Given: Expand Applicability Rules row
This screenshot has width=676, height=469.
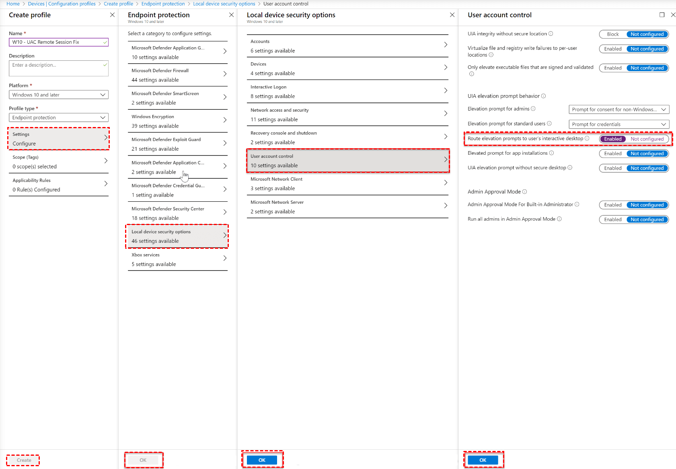Looking at the screenshot, I should pyautogui.click(x=59, y=185).
